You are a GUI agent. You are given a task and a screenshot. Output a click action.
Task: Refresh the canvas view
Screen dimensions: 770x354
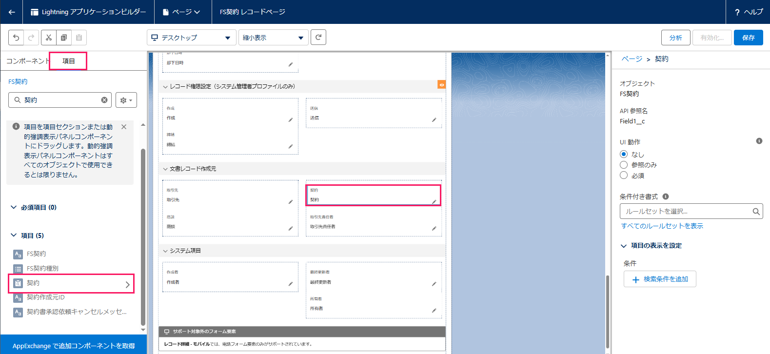[318, 37]
